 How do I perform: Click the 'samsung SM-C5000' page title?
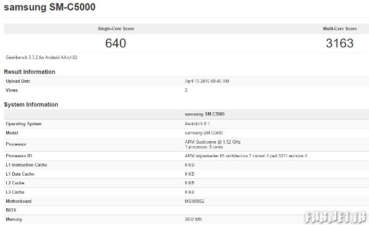coord(50,7)
